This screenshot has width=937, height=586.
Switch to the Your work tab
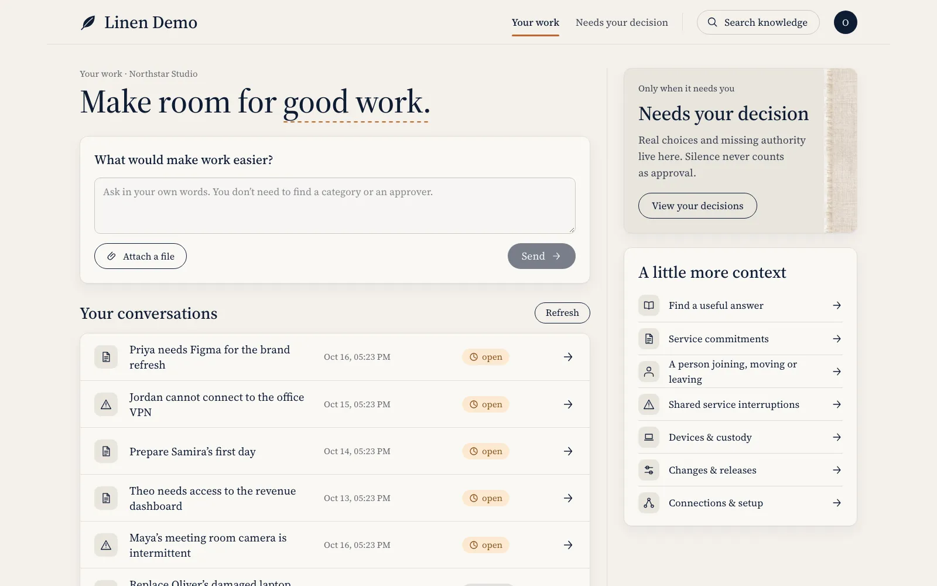535,22
